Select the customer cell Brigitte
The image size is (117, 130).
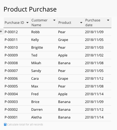37,48
